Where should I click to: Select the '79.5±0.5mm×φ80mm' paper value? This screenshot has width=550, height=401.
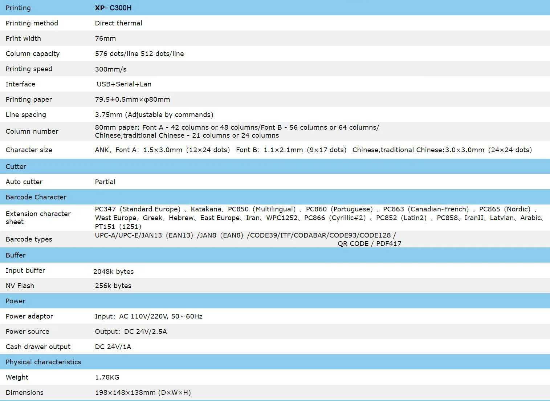133,100
